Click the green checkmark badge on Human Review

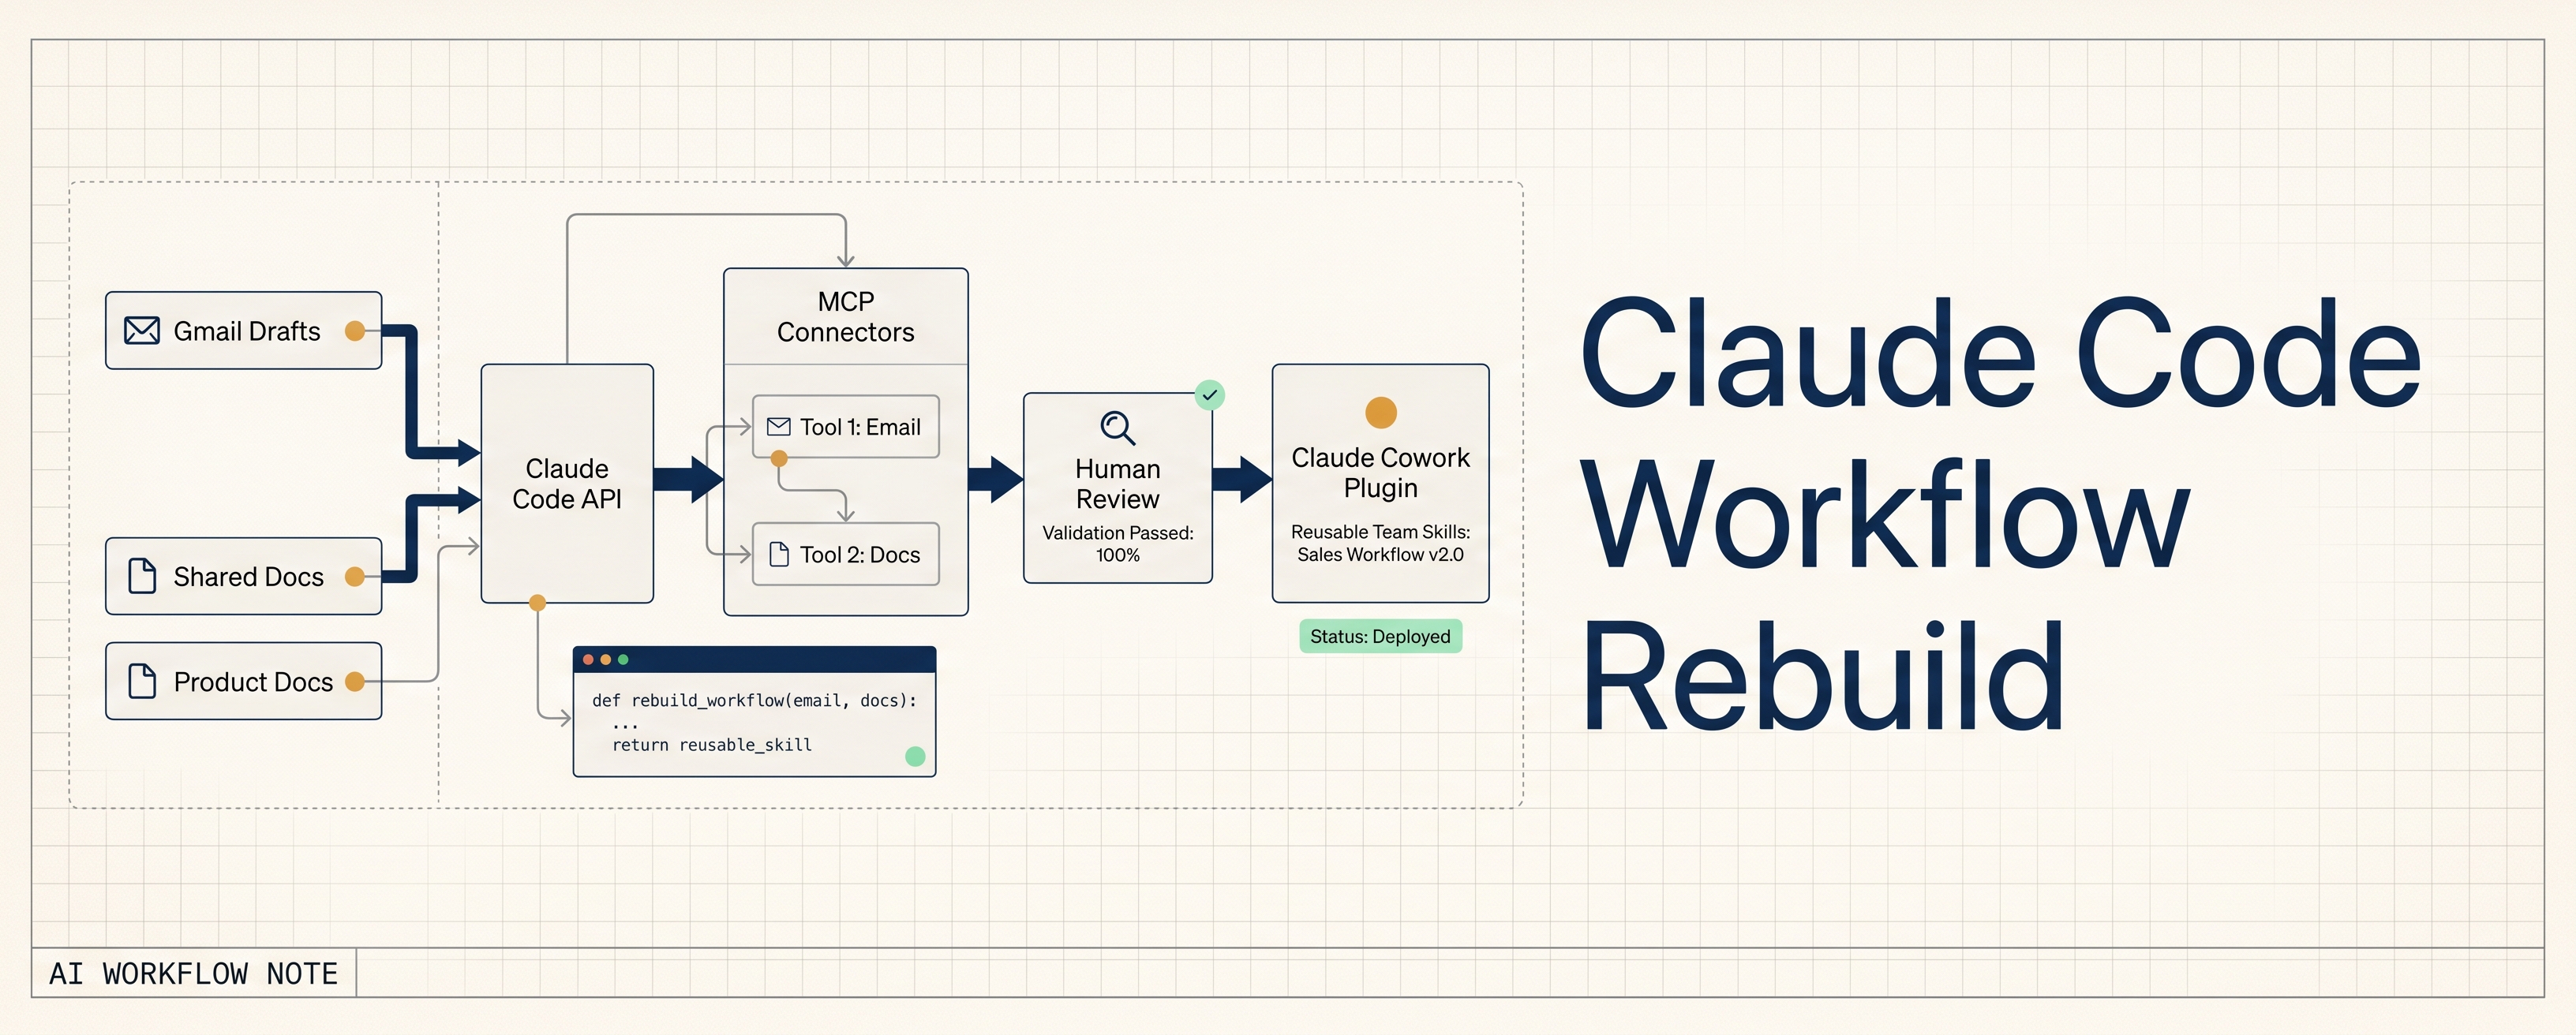[x=1210, y=395]
